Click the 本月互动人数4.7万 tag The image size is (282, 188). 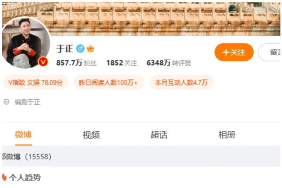[x=181, y=83]
